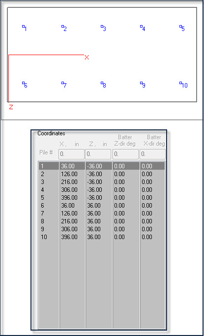Click the Batter X-dir deg input field
The height and width of the screenshot is (336, 204).
pyautogui.click(x=152, y=154)
